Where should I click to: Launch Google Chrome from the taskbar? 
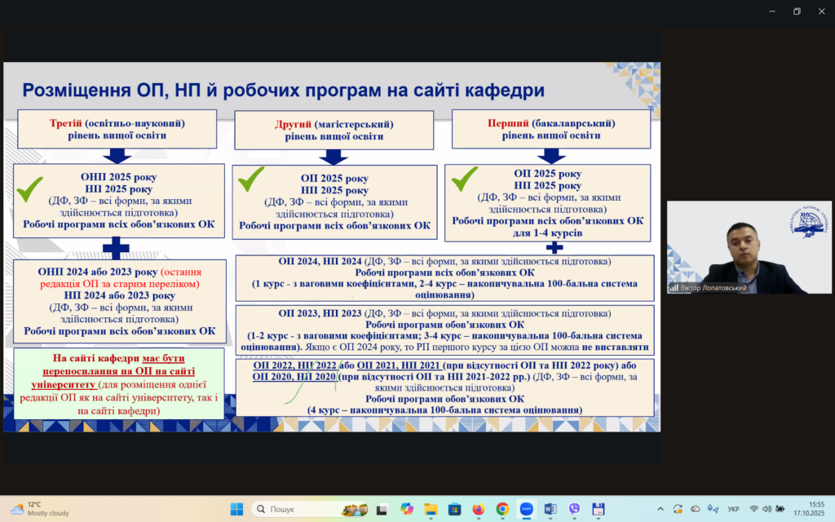click(502, 509)
